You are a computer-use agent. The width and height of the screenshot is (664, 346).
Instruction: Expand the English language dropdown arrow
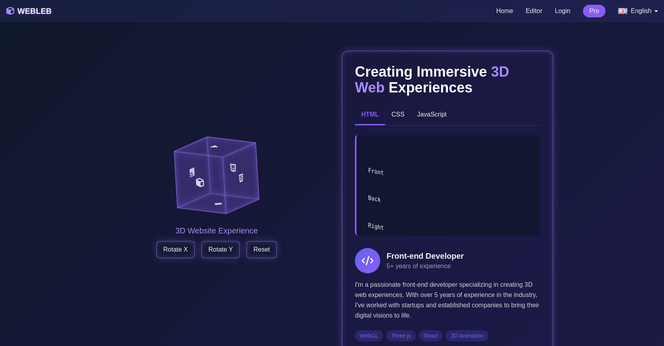point(656,11)
